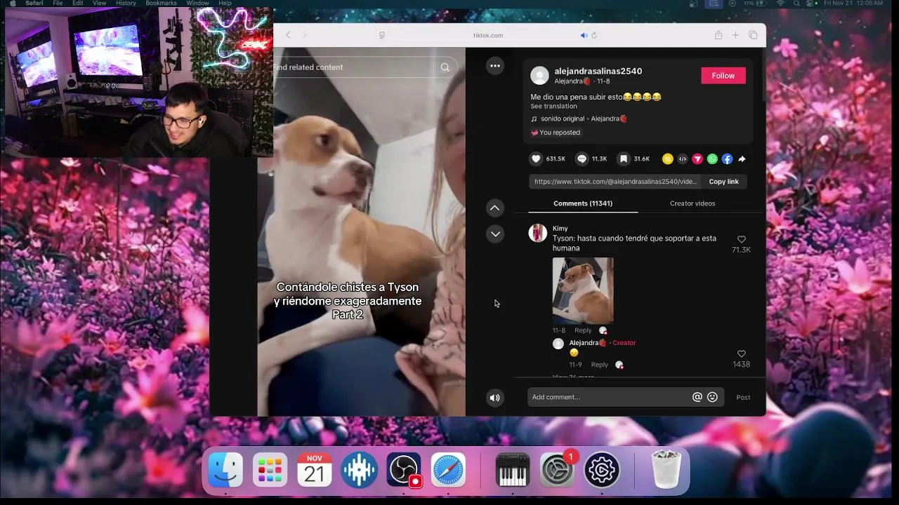This screenshot has width=899, height=505.
Task: Click the yellow repost icon
Action: [668, 159]
